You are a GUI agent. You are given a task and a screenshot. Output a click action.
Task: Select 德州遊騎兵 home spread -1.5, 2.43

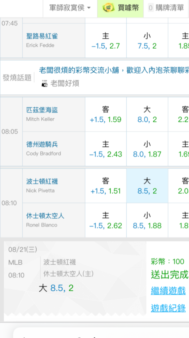point(106,149)
